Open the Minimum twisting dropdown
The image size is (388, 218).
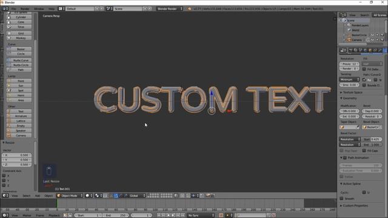[x=349, y=79]
